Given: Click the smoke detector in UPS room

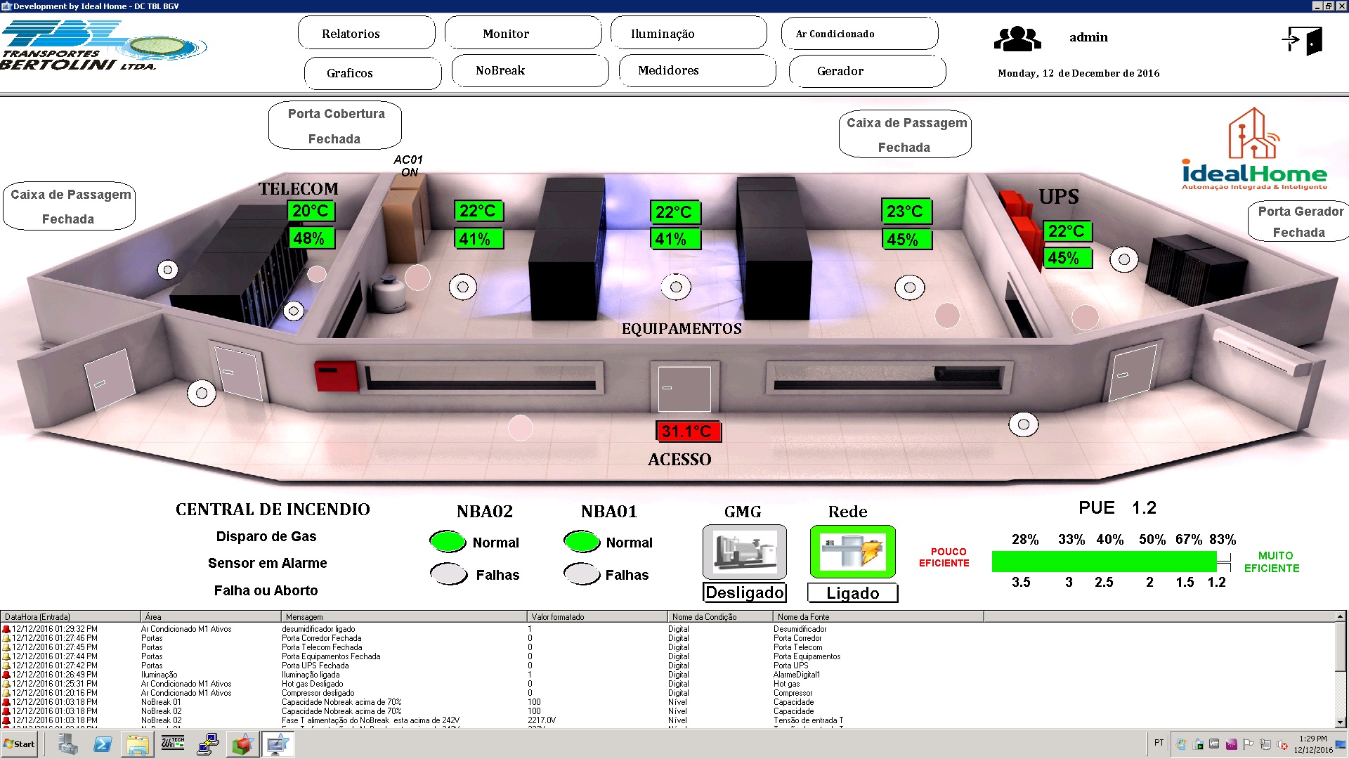Looking at the screenshot, I should click(1124, 259).
